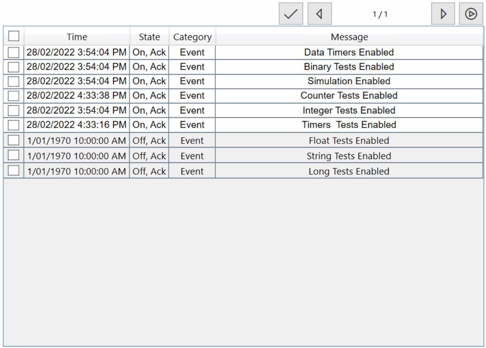Go to next page arrow

[x=443, y=14]
